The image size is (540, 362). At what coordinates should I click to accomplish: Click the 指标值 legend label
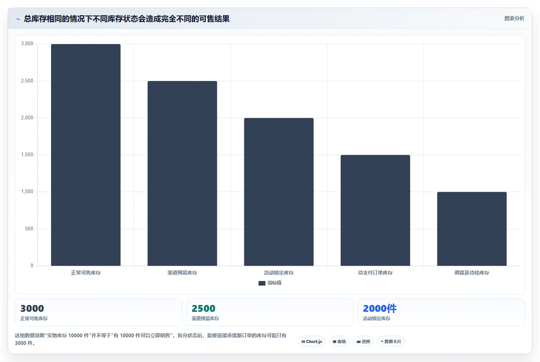click(274, 283)
